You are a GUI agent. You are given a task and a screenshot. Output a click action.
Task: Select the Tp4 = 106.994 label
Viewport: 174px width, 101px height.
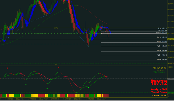coord(162,51)
